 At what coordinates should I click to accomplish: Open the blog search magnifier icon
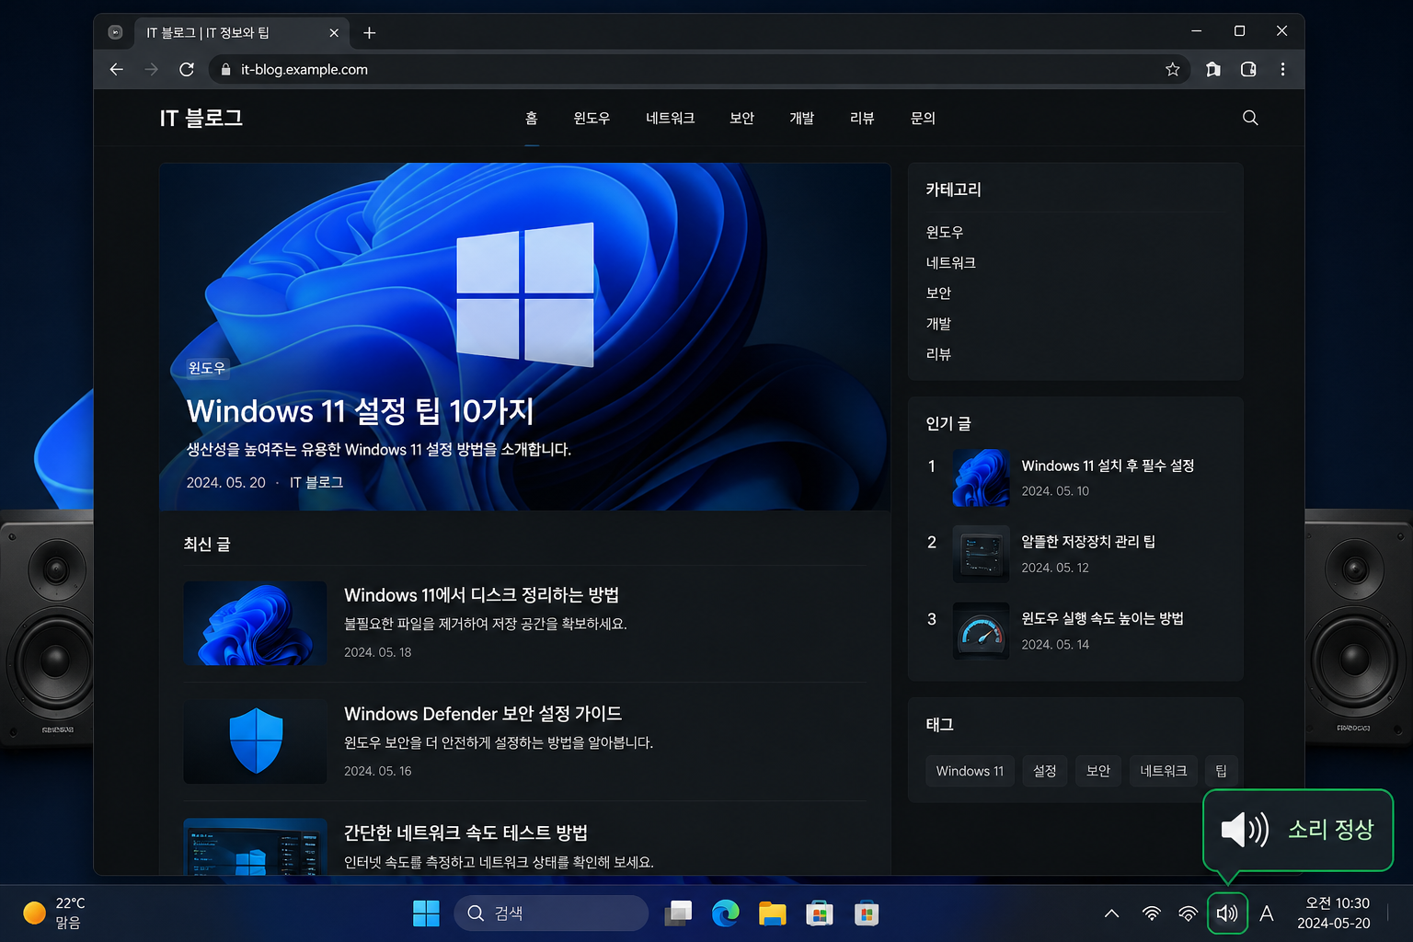[1250, 118]
